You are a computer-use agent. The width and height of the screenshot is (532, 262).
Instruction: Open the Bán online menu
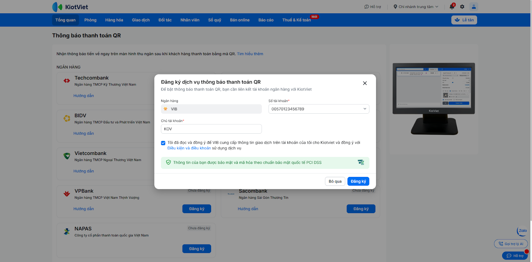point(240,20)
